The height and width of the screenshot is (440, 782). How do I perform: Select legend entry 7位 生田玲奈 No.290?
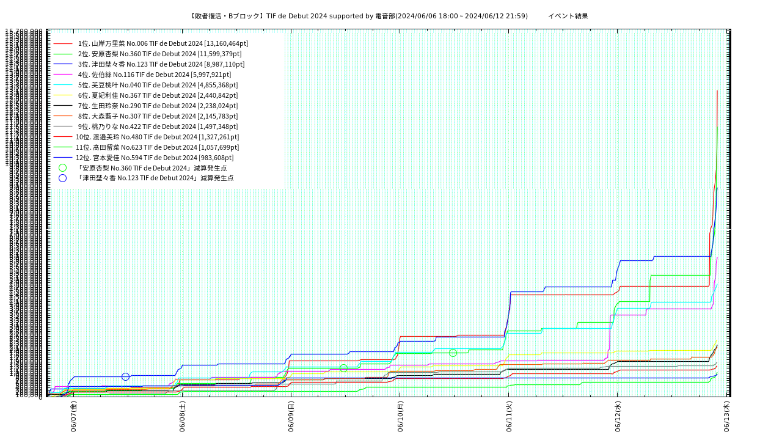coord(158,106)
